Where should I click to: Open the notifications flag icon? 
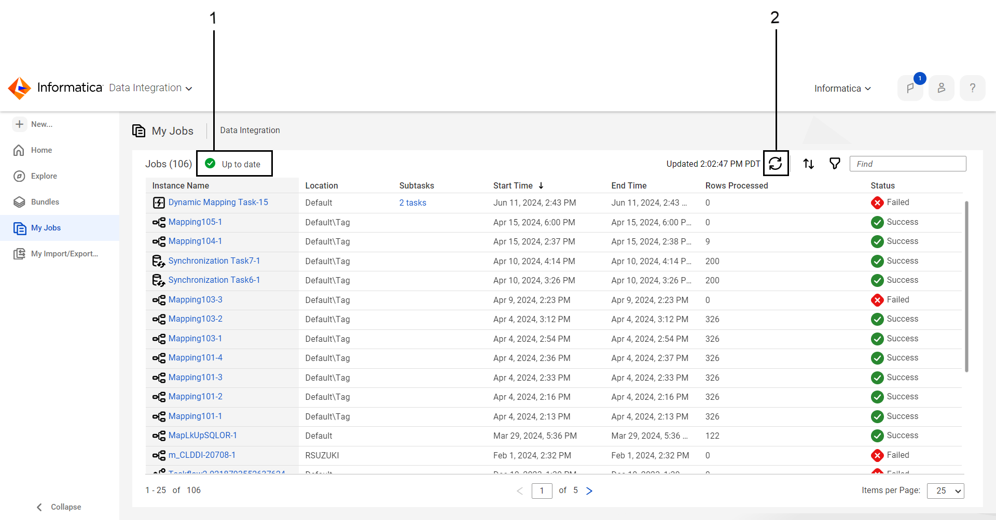[x=910, y=88]
